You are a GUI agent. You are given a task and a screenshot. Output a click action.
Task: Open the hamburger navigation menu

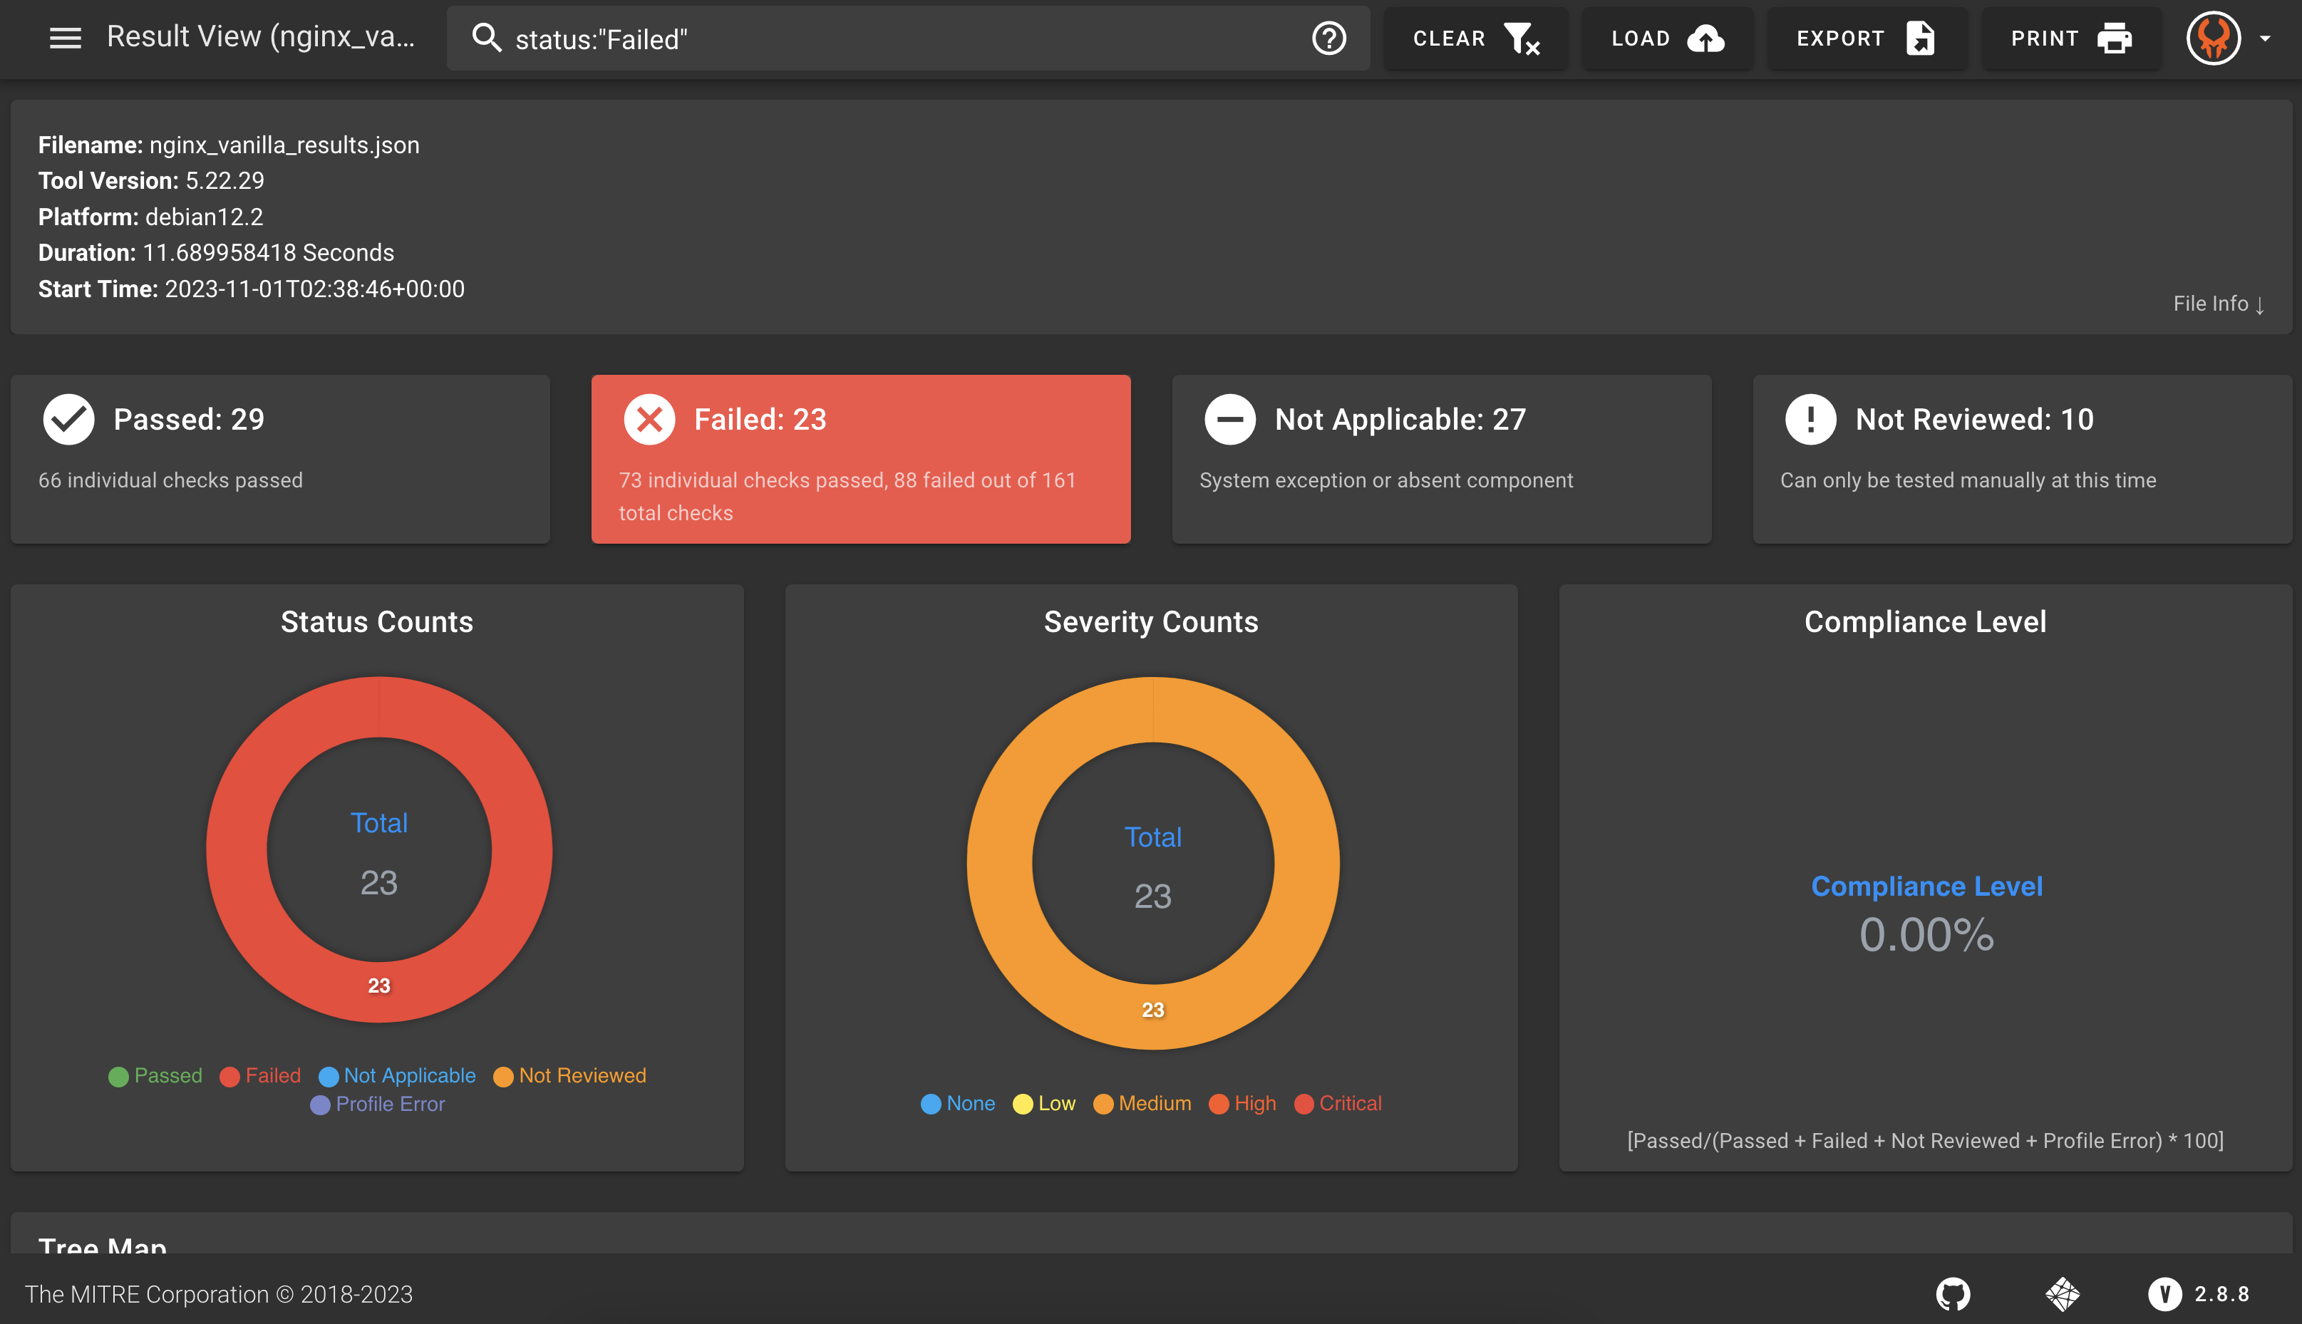(x=65, y=38)
